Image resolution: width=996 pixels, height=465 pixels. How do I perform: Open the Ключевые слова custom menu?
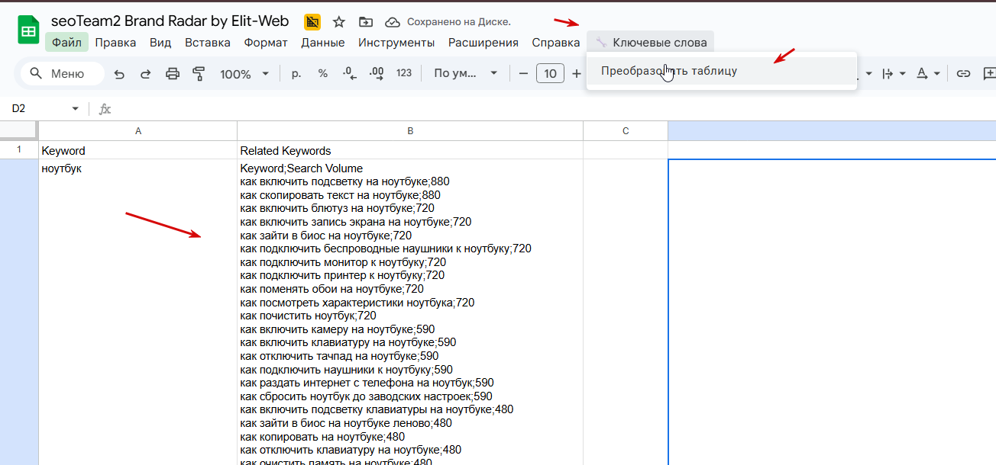tap(651, 43)
